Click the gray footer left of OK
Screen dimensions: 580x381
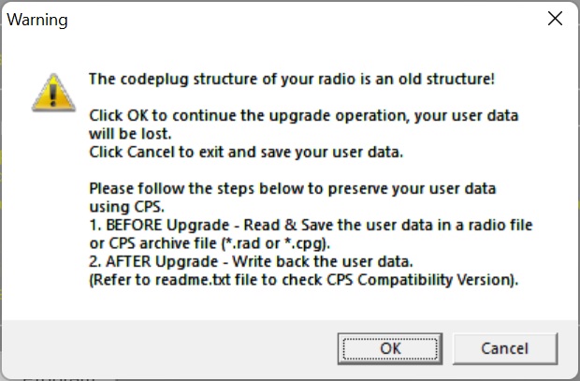pyautogui.click(x=170, y=348)
